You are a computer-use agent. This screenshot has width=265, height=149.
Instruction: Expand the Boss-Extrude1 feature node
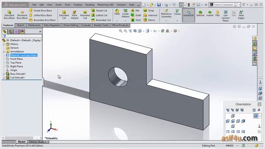tap(4, 74)
